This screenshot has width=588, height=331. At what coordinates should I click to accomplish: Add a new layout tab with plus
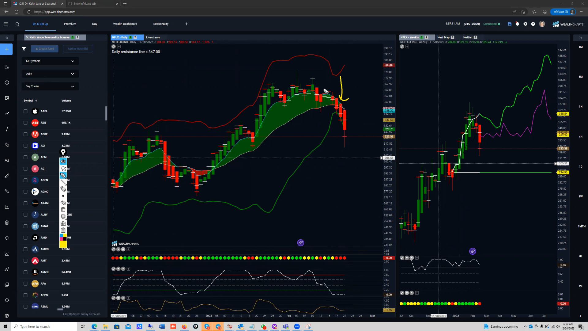(x=187, y=24)
